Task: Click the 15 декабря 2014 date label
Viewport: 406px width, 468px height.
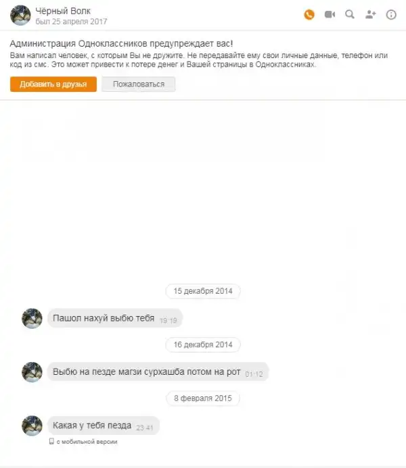Action: pyautogui.click(x=203, y=291)
